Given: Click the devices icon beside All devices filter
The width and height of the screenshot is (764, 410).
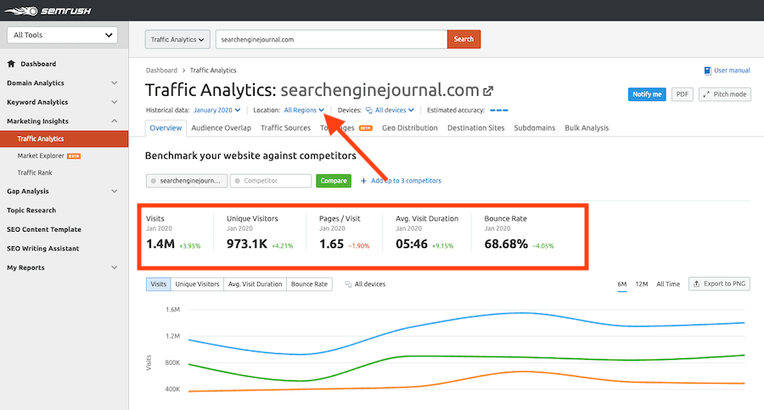Looking at the screenshot, I should pos(369,110).
